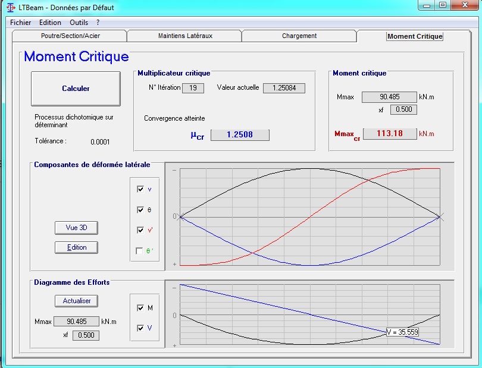
Task: Toggle the θ rotation component checkbox
Action: [140, 210]
